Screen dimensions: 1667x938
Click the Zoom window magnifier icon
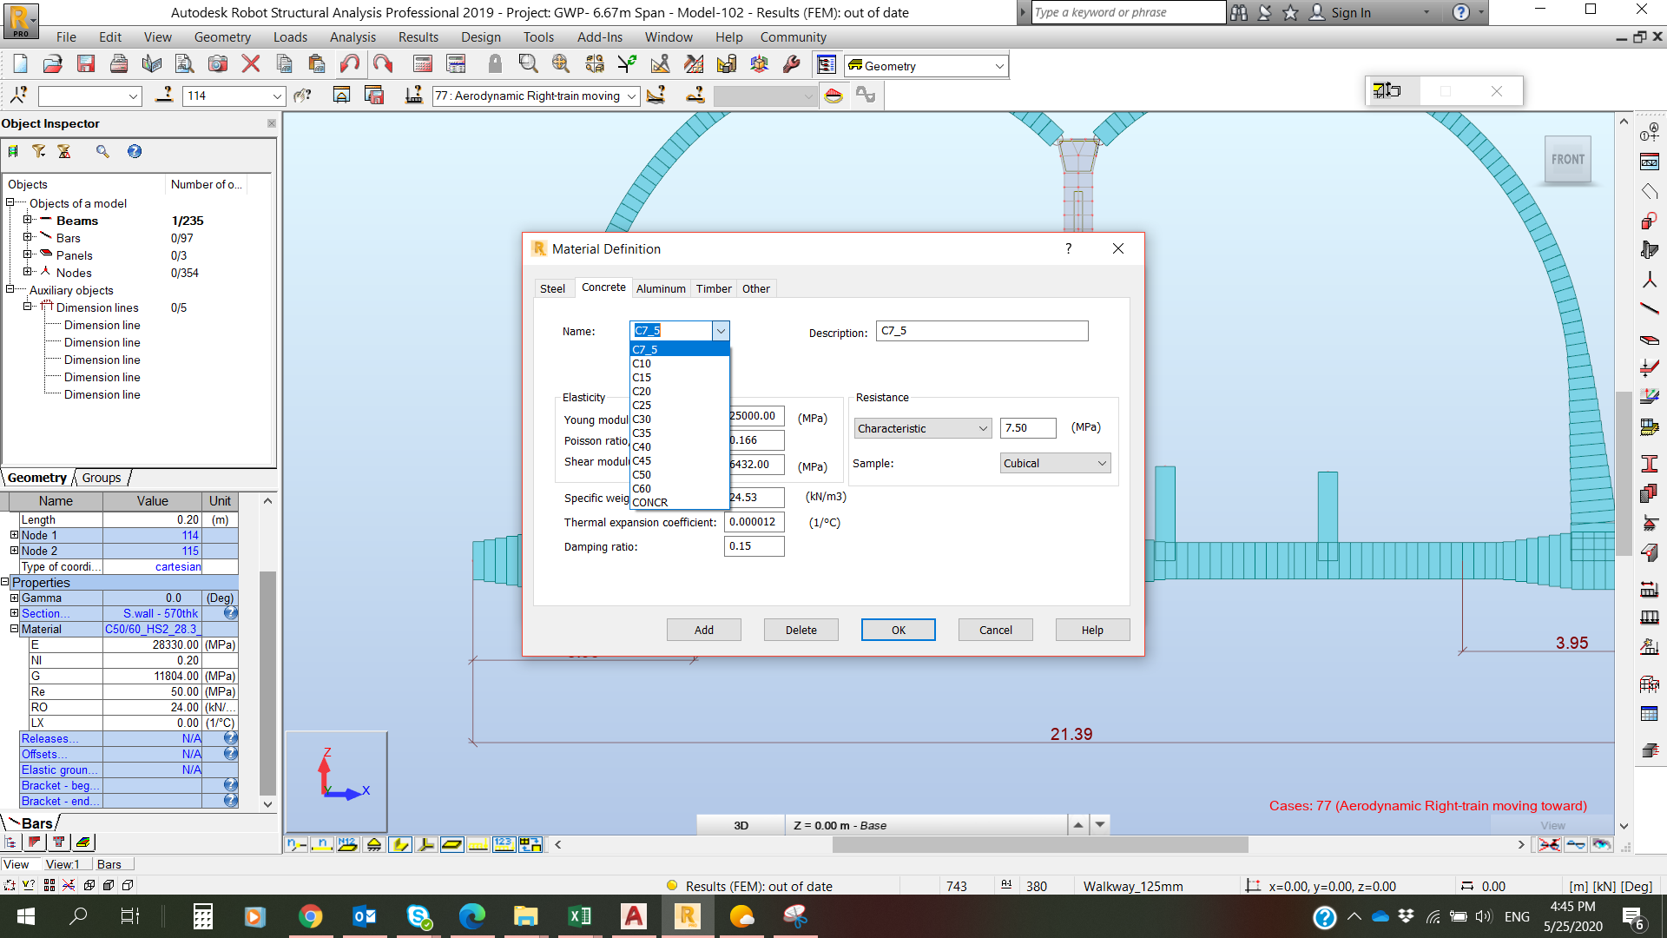[528, 63]
